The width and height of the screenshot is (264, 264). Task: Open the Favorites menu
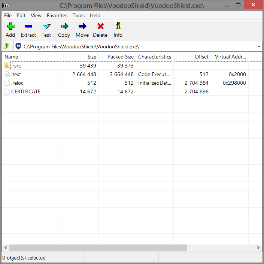57,15
